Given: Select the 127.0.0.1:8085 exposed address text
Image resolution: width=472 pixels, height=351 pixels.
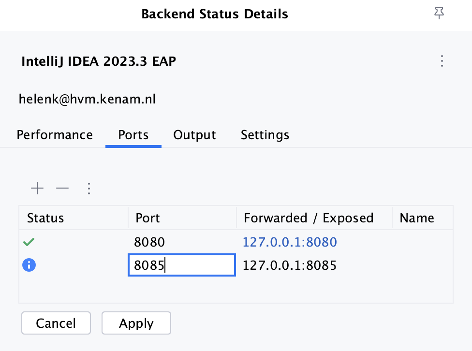Looking at the screenshot, I should [289, 265].
